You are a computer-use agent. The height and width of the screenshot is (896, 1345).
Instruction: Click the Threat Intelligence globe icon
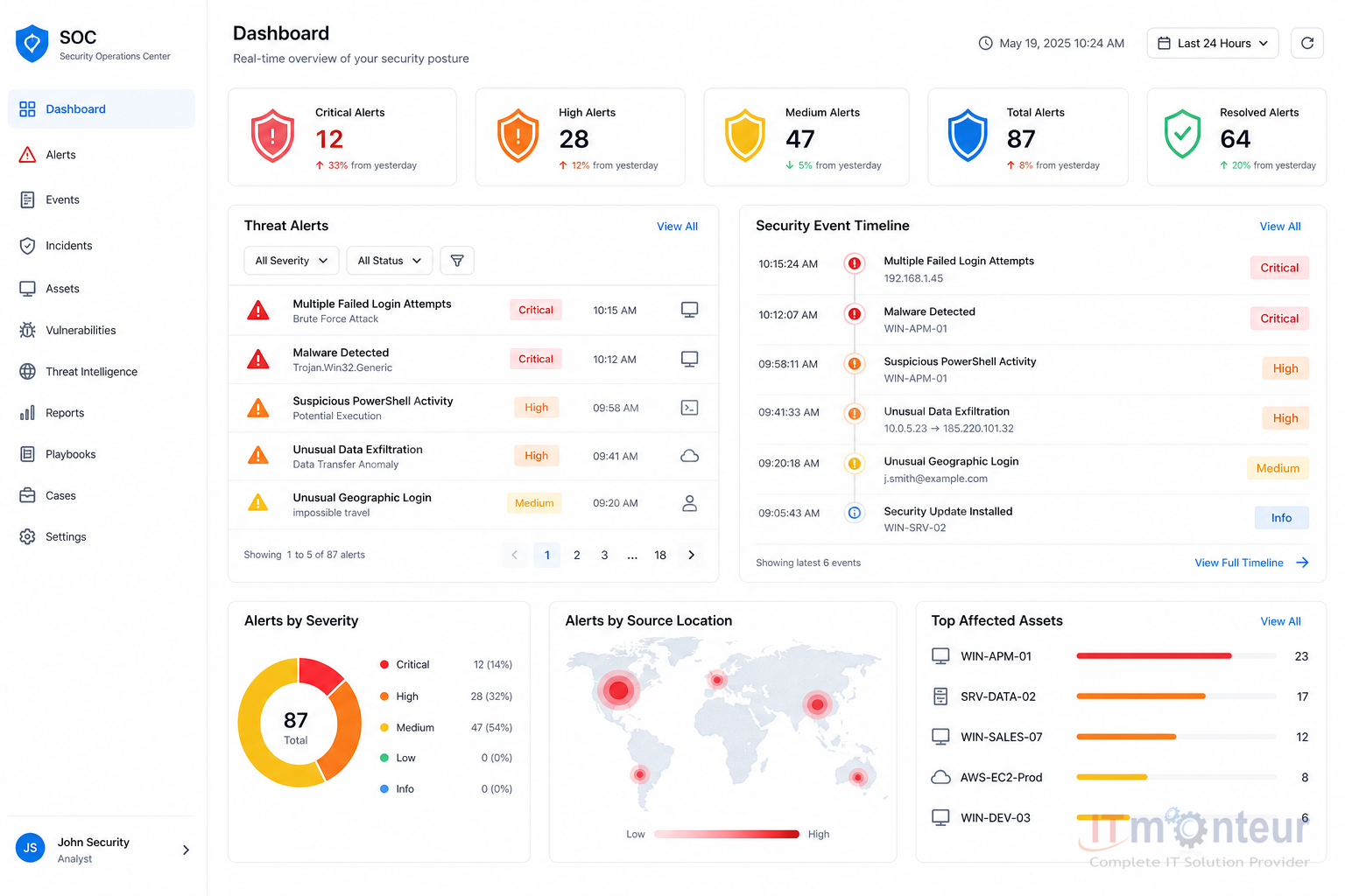point(27,371)
